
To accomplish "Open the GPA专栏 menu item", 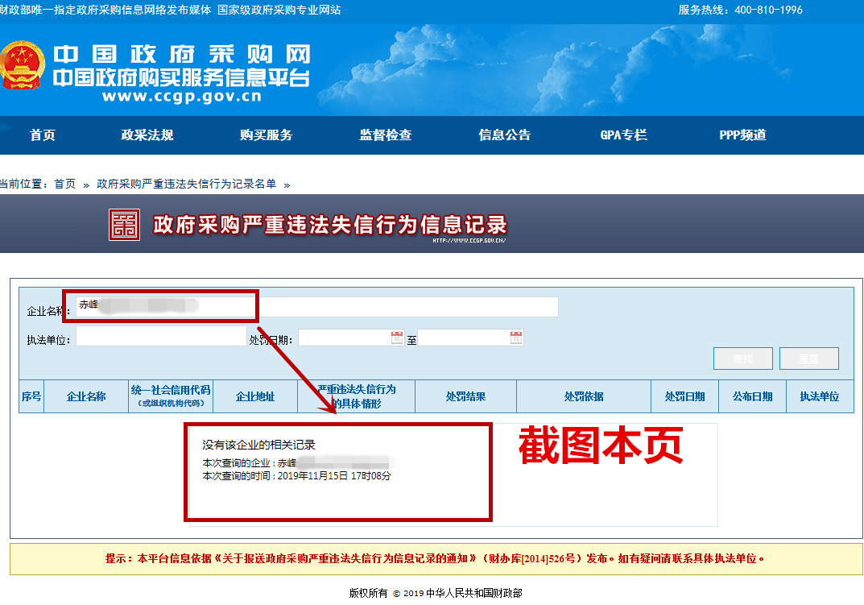I will pos(623,135).
